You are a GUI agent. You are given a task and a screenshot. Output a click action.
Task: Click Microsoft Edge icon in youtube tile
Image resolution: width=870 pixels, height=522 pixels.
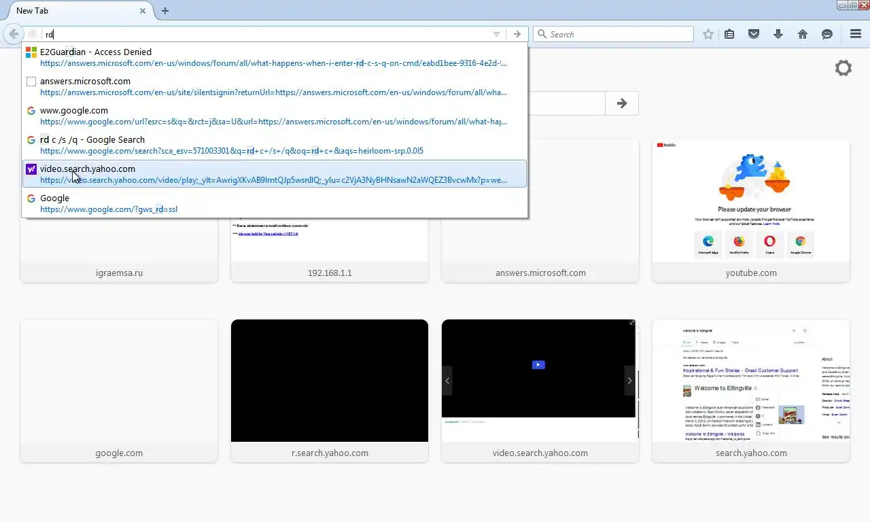point(708,243)
